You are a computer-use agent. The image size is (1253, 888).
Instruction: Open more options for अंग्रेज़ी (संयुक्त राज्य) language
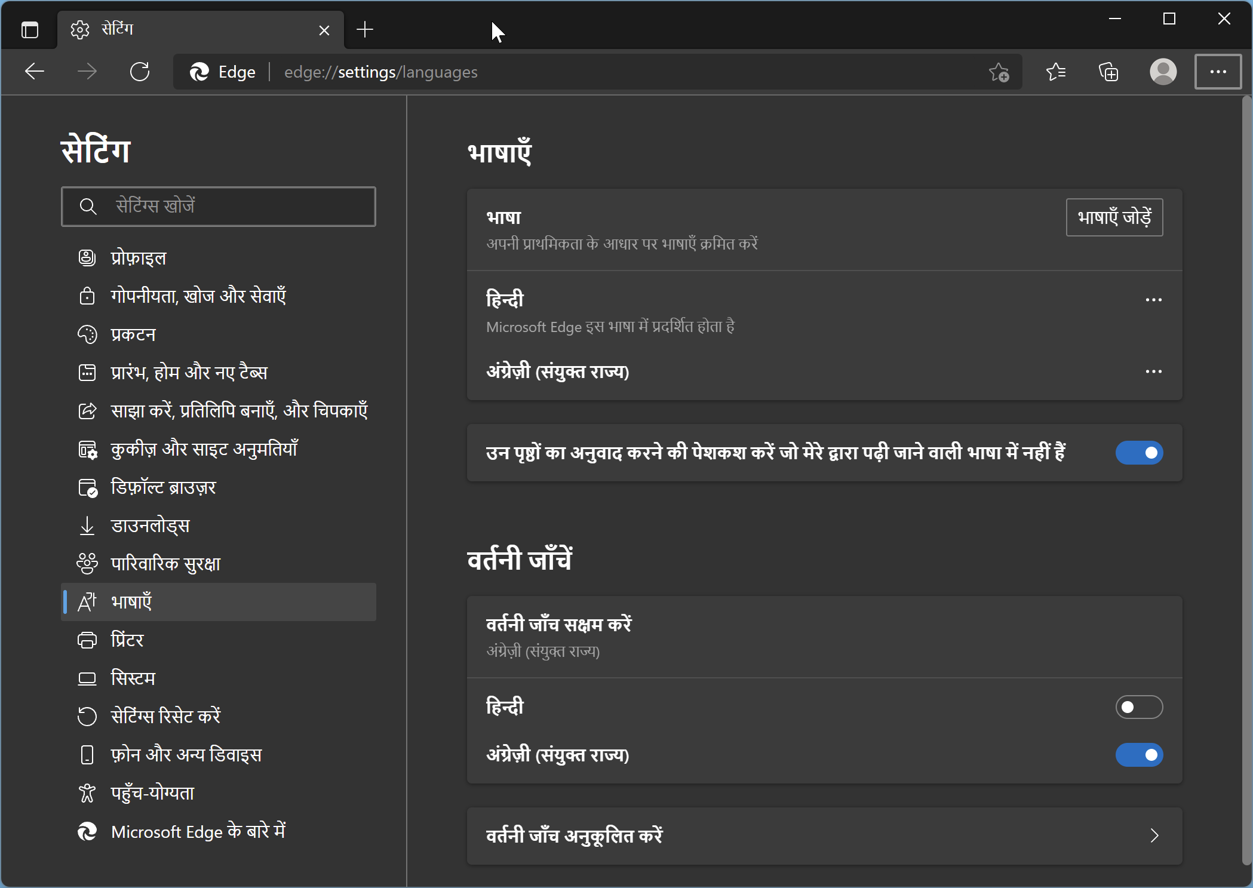(x=1153, y=371)
